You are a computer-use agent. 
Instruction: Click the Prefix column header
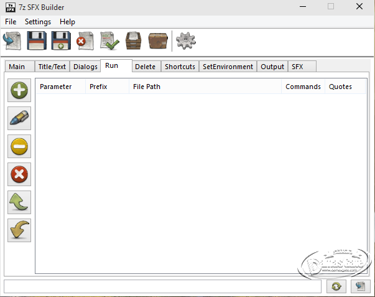click(108, 87)
